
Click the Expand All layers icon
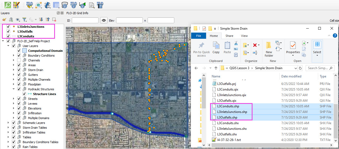[x=41, y=19]
